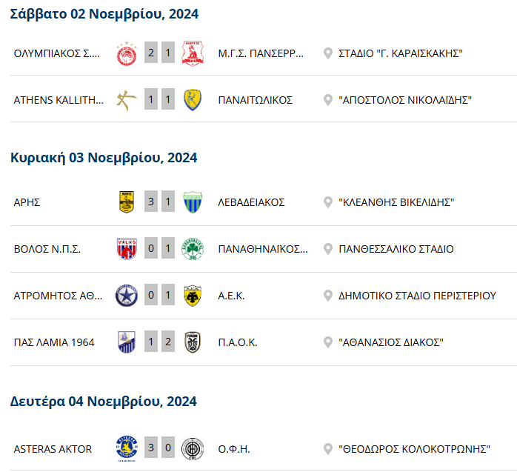Open the ΣΤΑΔΙΟ "Γ. ΚΑΡΑΪΣΚΑΚΗΣ" venue link
The width and height of the screenshot is (517, 472).
(x=401, y=53)
